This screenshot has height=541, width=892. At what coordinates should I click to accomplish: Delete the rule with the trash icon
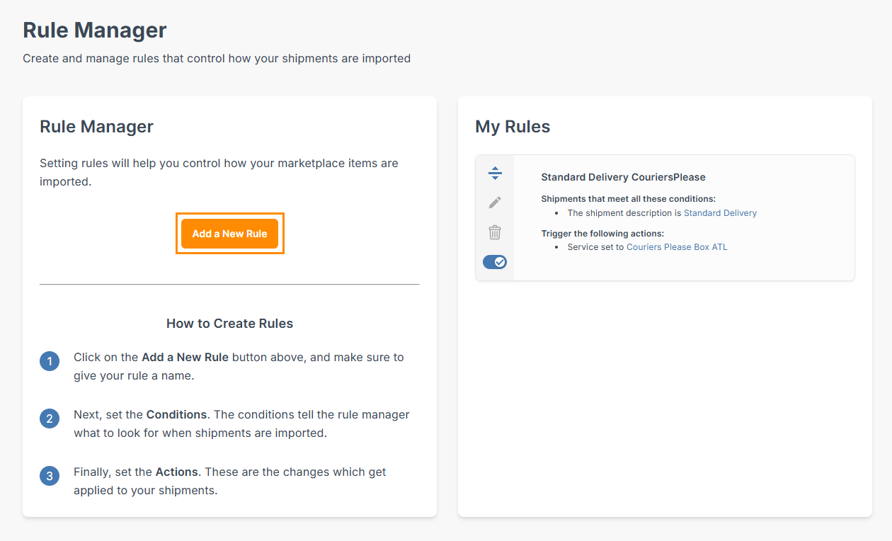495,232
